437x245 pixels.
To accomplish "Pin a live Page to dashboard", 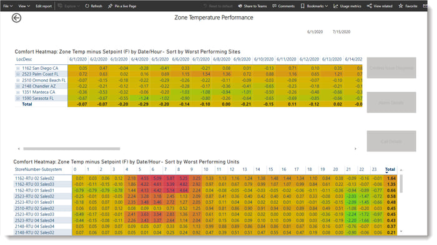I will coord(122,6).
